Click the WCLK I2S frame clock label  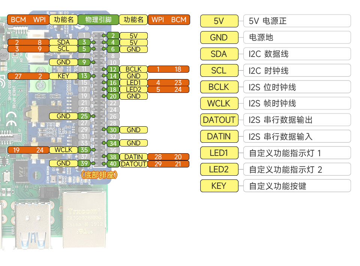[219, 103]
